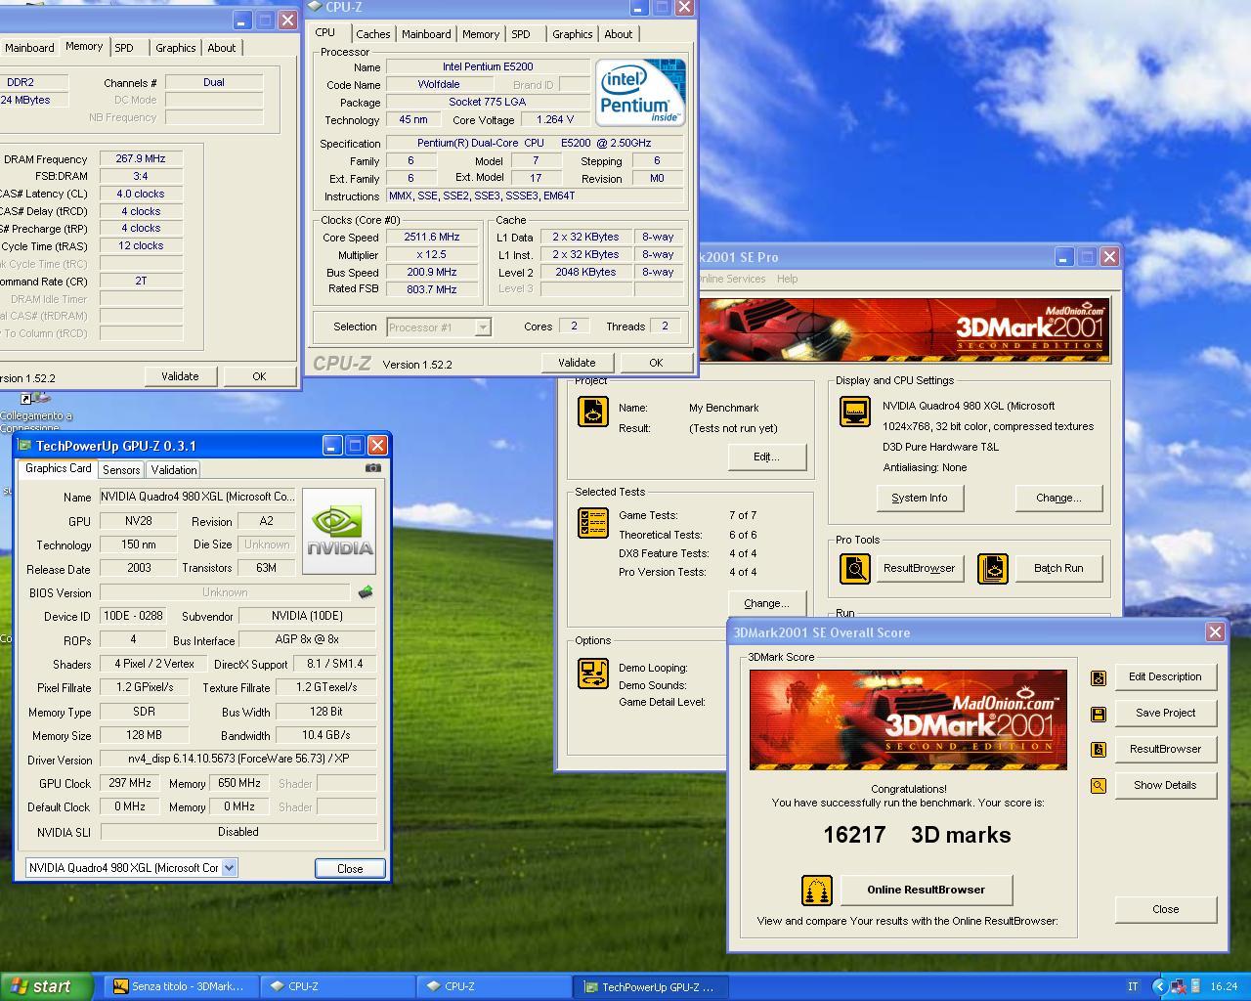Screen dimensions: 1251x1001
Task: Click the Online ResultBrowser chess icon
Action: 817,891
